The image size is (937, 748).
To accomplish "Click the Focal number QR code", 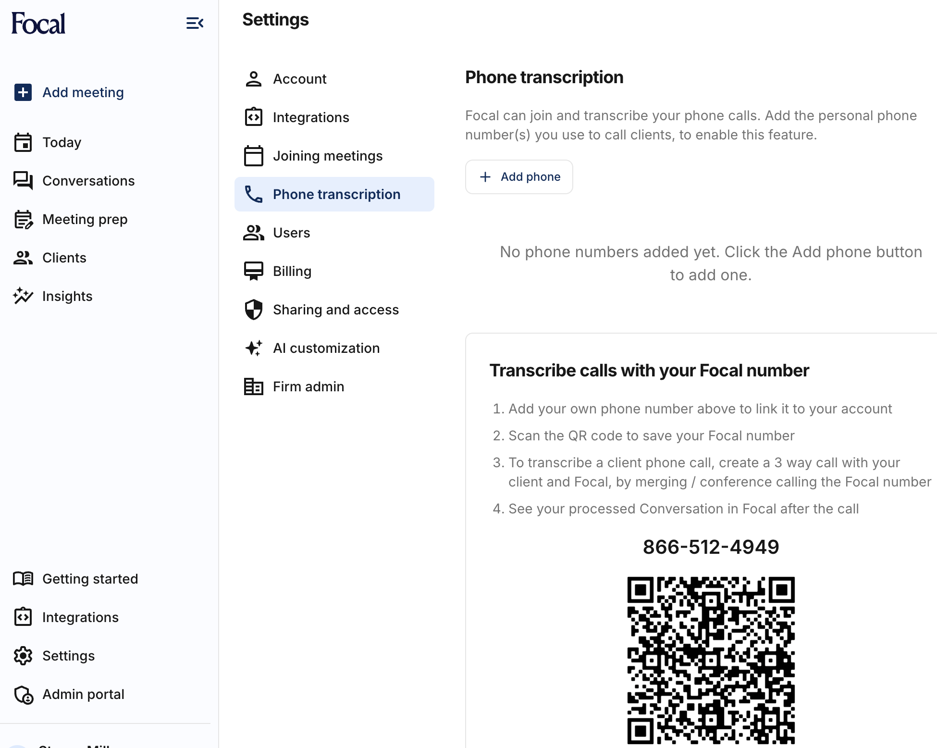I will [711, 660].
